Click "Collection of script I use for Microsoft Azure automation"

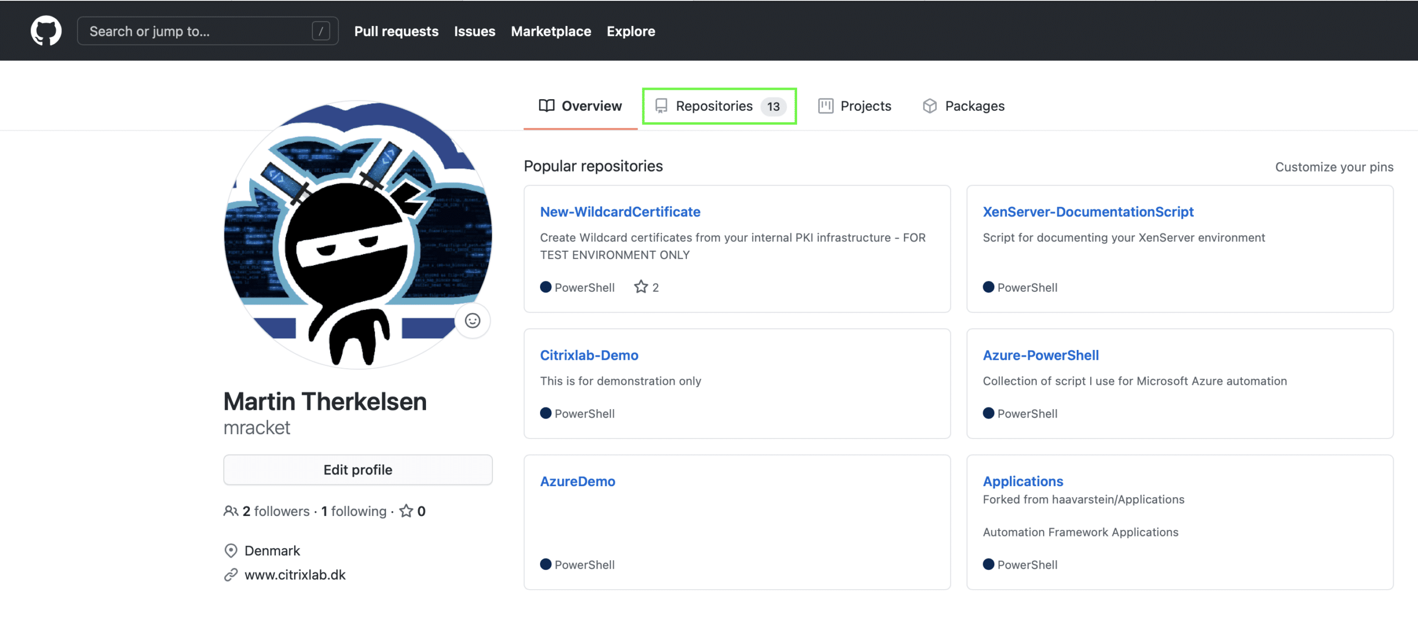point(1135,381)
